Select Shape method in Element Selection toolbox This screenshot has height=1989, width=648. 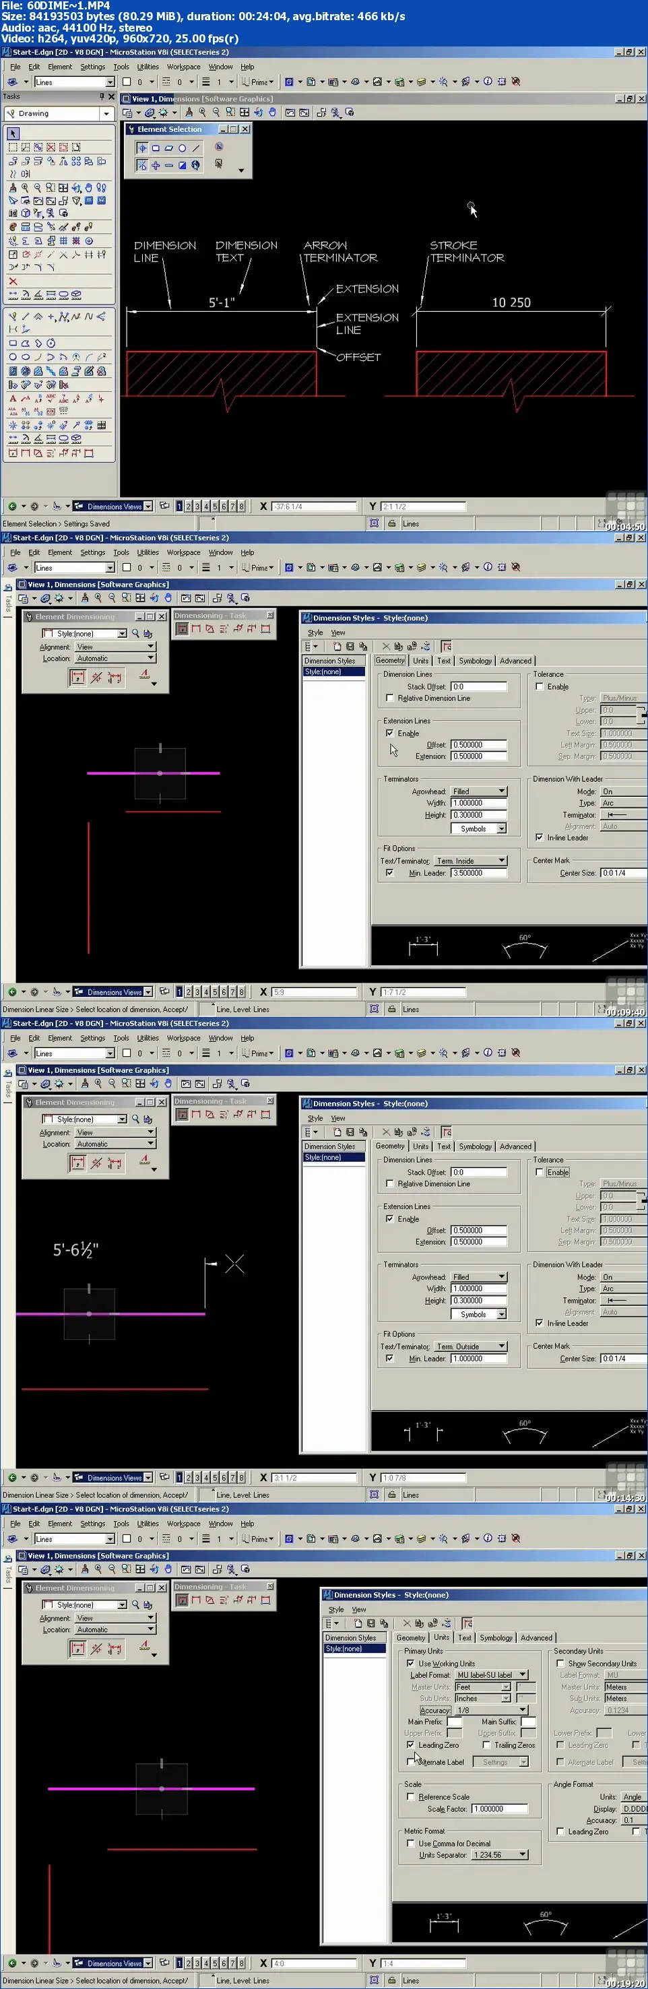click(x=168, y=148)
